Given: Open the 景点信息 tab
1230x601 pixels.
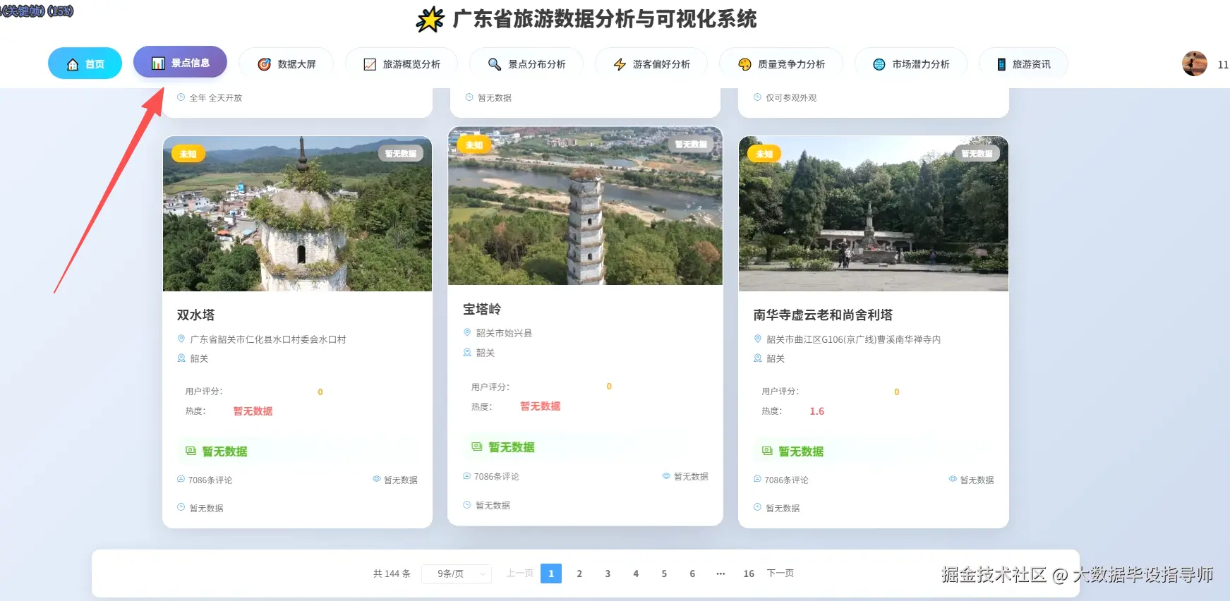Looking at the screenshot, I should [x=180, y=62].
